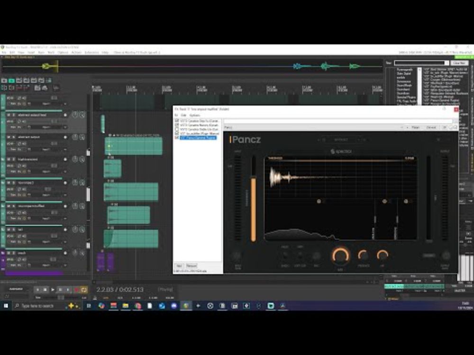Click the Pause button in the transport bar

(x=61, y=290)
